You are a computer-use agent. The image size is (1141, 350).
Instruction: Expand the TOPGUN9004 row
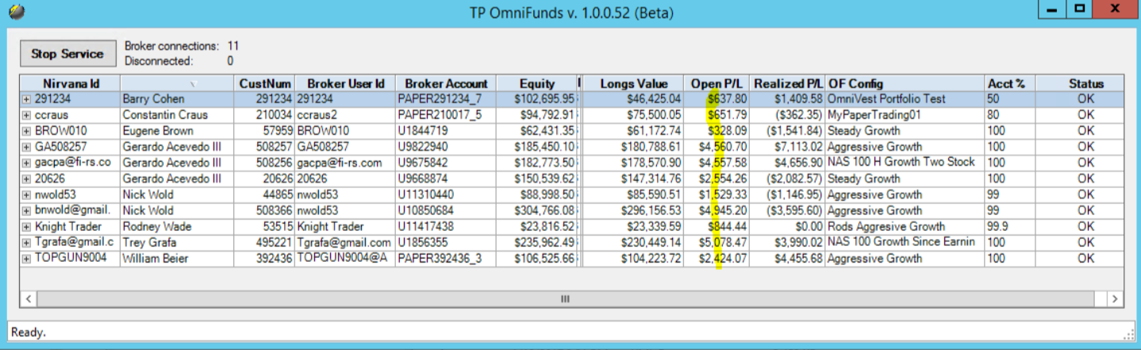26,258
